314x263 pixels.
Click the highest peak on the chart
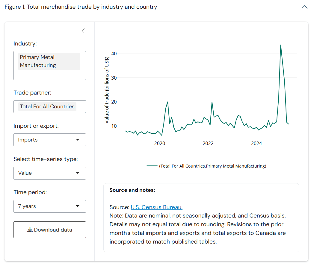(x=280, y=45)
